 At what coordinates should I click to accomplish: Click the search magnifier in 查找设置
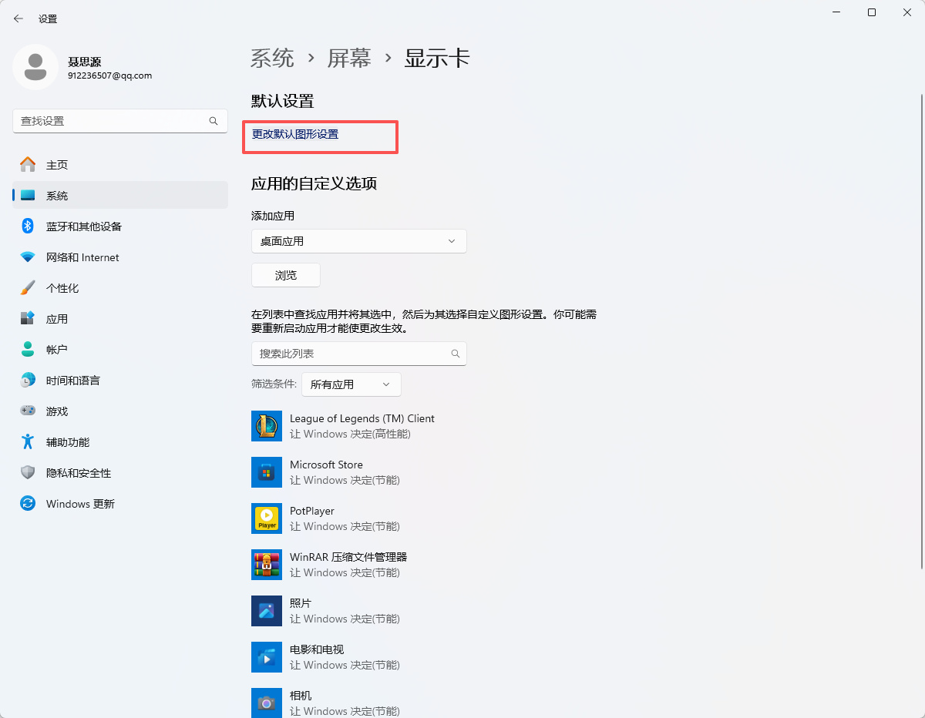click(214, 121)
